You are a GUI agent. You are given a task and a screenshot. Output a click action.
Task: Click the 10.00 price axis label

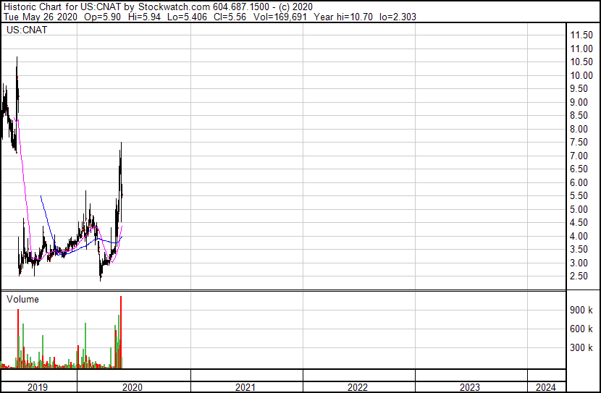pyautogui.click(x=581, y=75)
